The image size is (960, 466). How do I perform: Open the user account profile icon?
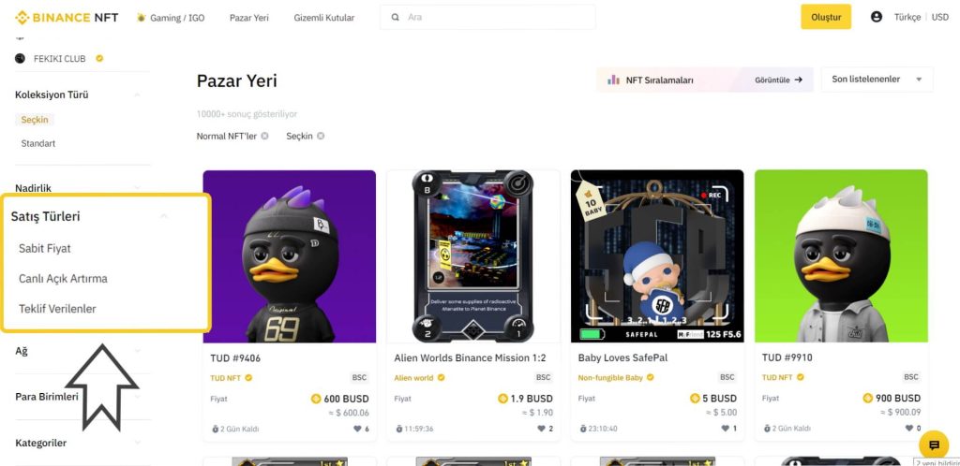(877, 17)
